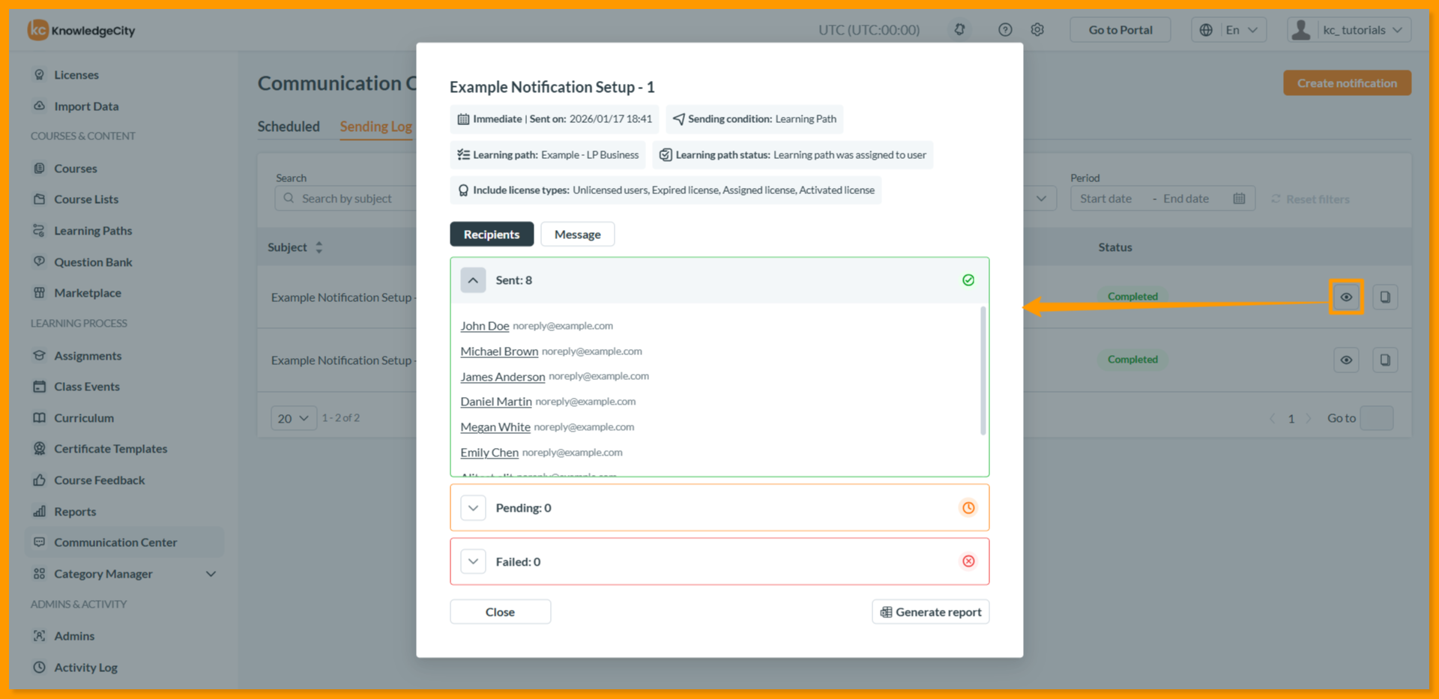
Task: Click the calendar icon in Period field
Action: (1239, 199)
